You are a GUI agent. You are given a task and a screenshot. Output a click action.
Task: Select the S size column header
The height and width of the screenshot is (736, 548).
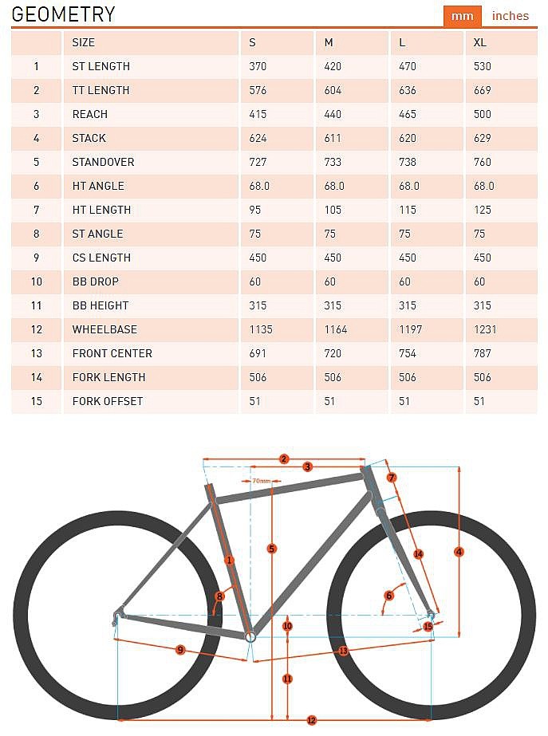tap(253, 42)
